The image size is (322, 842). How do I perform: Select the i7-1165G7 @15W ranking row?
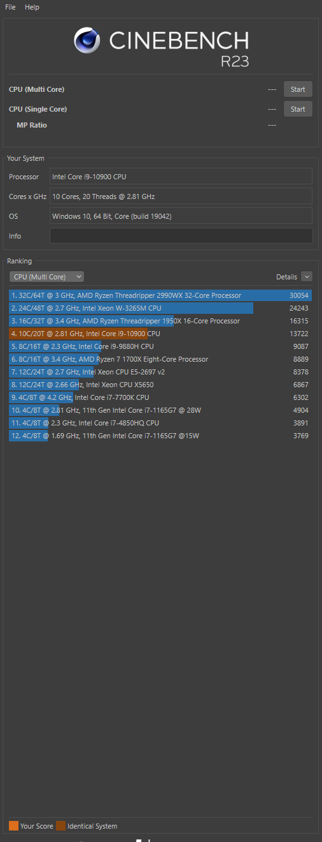160,436
